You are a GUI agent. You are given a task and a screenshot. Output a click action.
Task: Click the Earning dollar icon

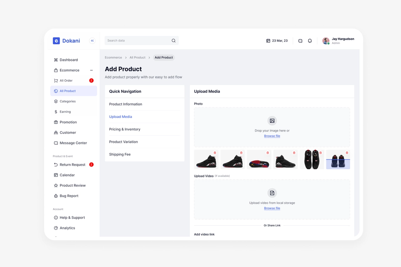click(x=56, y=112)
